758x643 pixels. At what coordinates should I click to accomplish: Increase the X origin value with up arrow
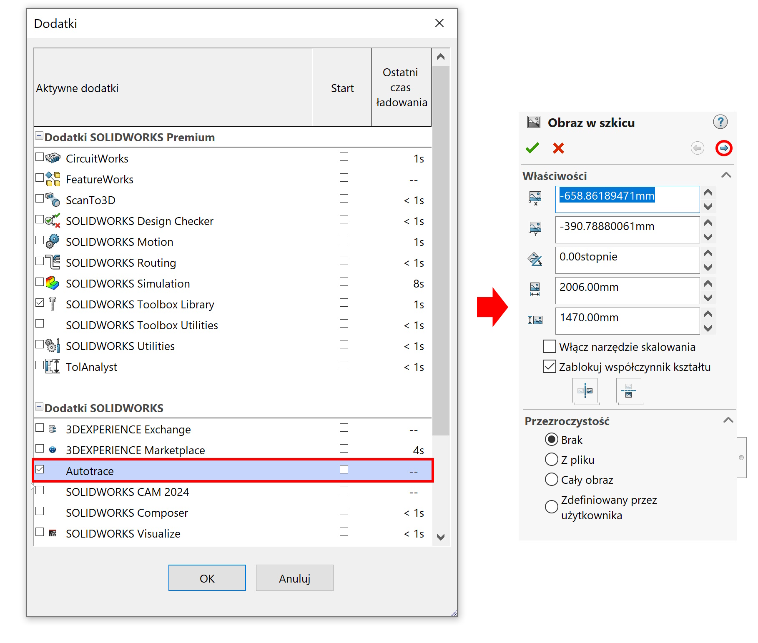tap(708, 193)
